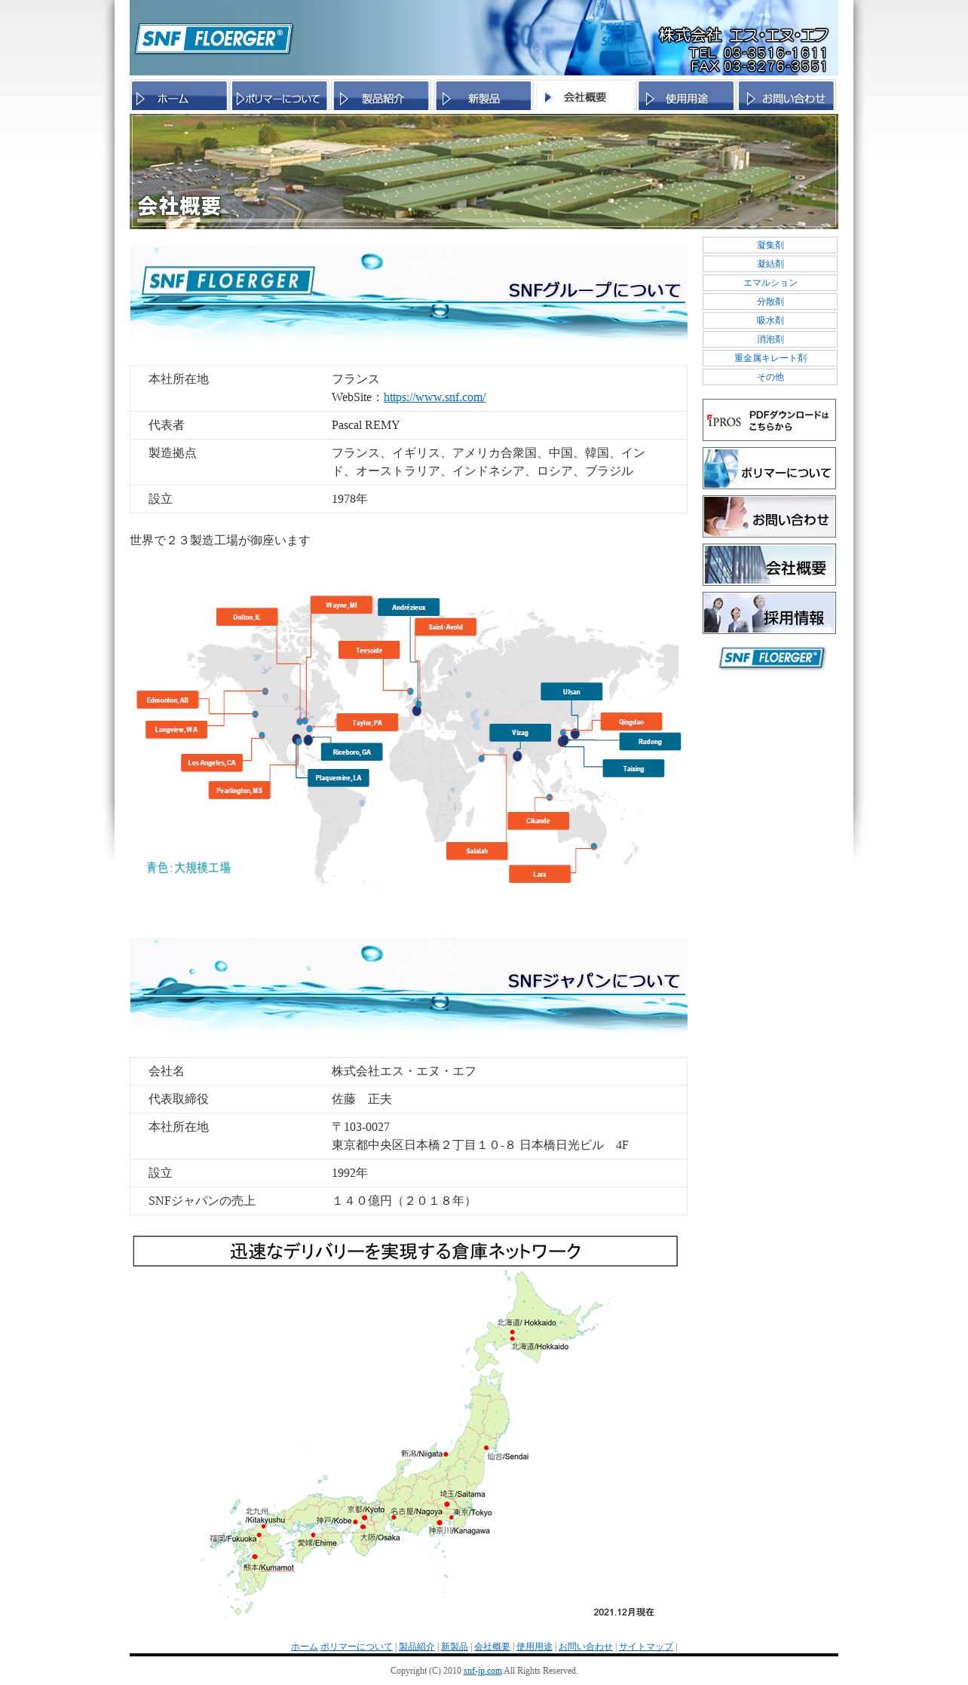968x1685 pixels.
Task: Click the Rudong map label
Action: pos(650,741)
